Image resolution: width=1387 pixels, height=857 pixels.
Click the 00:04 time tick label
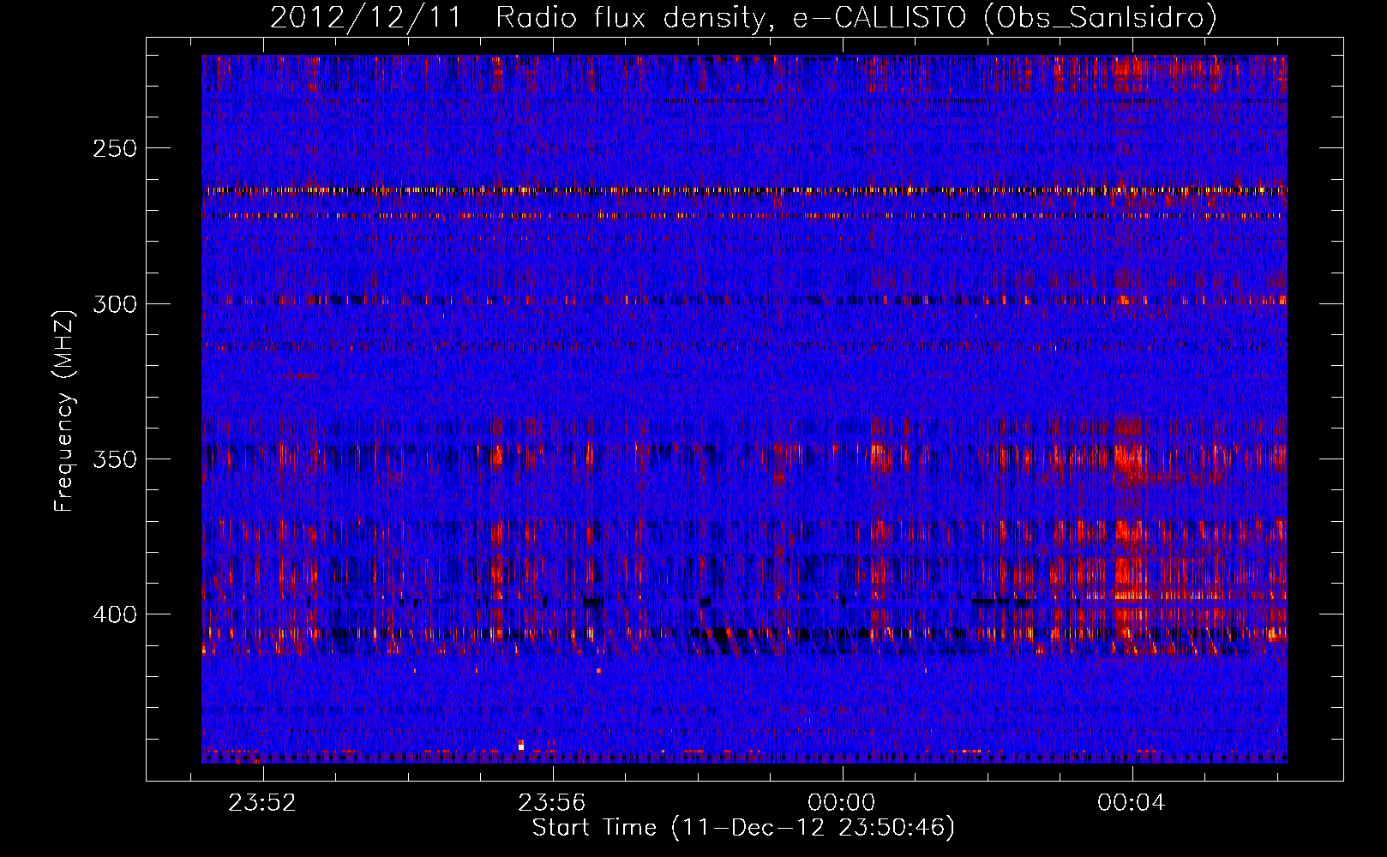[1132, 802]
